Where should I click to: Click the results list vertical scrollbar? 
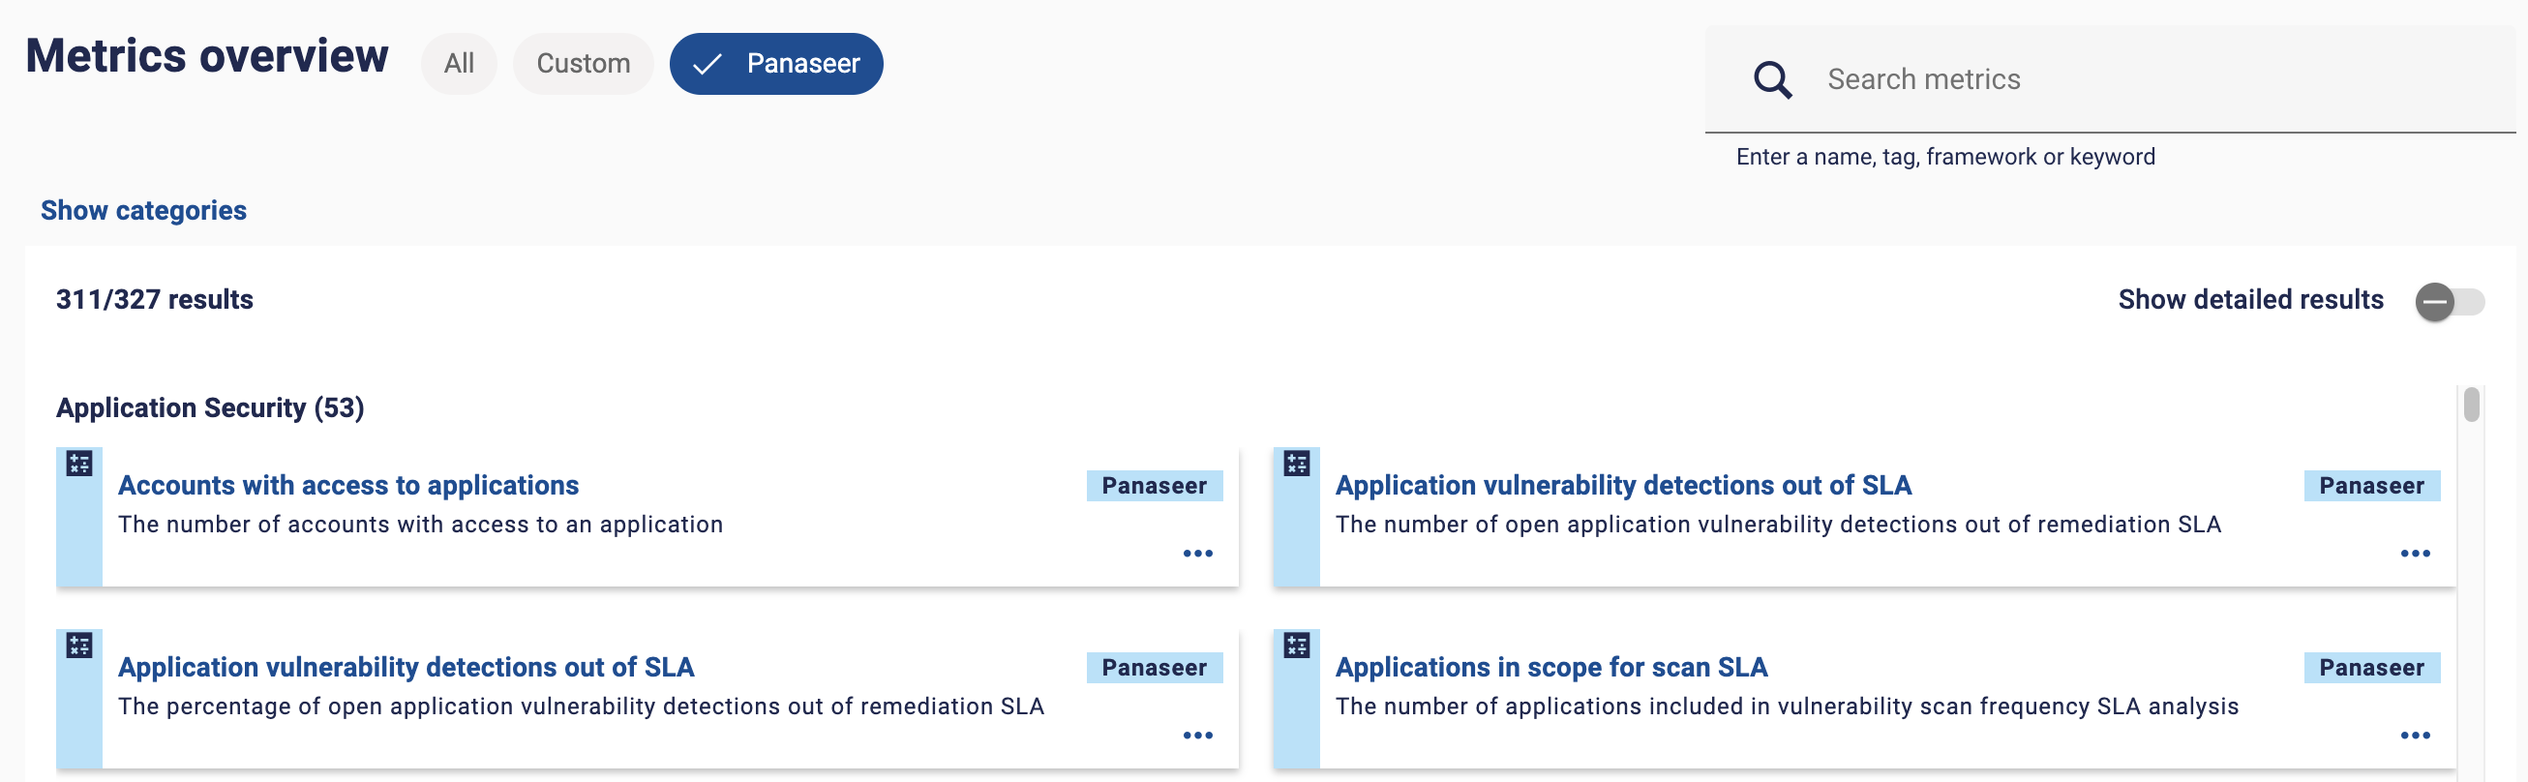pos(2471,405)
